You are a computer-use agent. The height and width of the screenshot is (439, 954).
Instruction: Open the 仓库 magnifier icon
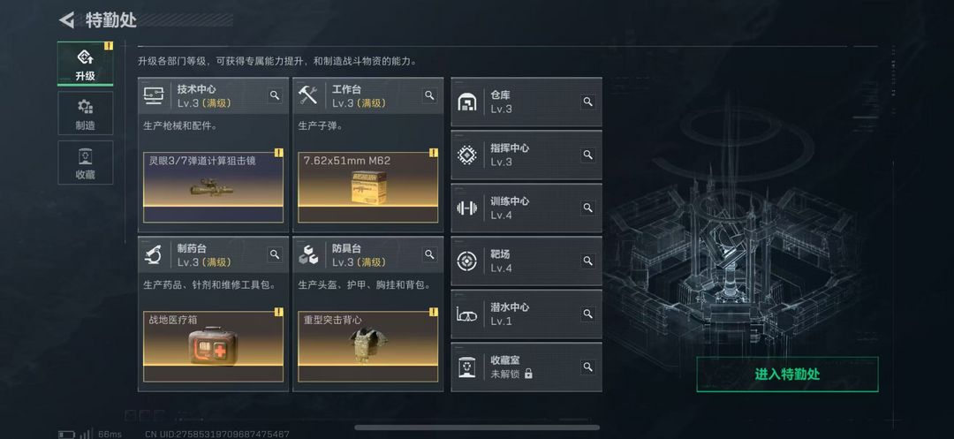click(x=587, y=102)
